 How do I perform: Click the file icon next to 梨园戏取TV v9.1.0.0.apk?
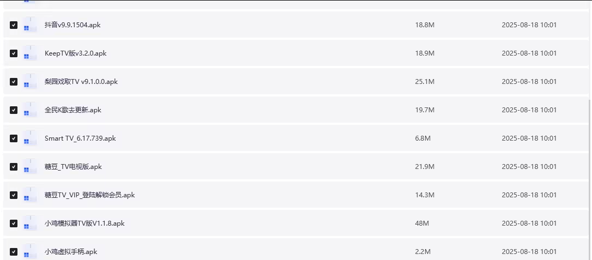(x=29, y=82)
